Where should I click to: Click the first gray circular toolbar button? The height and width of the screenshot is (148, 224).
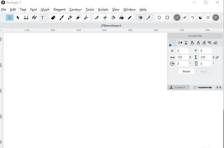click(x=177, y=17)
